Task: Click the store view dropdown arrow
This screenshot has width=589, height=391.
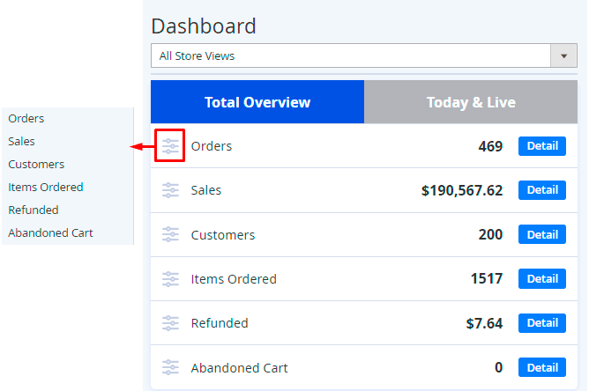Action: click(x=563, y=55)
